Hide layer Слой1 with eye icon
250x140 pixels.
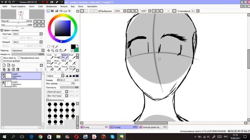(4, 82)
